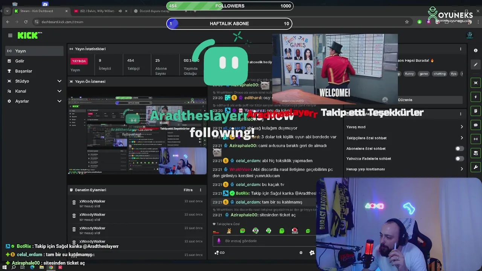The height and width of the screenshot is (271, 482).
Task: Click message 'bu kaçak tv'
Action: tap(273, 184)
